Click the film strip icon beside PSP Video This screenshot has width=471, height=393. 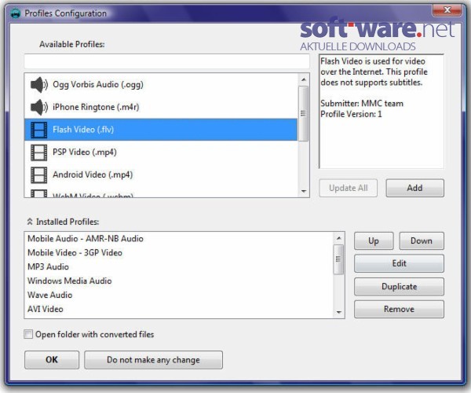38,152
